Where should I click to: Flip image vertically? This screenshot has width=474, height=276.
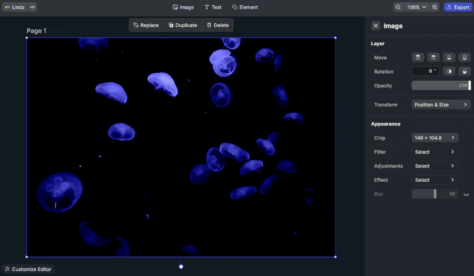pyautogui.click(x=464, y=72)
